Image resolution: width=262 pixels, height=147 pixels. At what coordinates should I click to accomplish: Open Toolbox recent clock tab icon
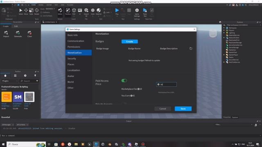tap(25, 76)
